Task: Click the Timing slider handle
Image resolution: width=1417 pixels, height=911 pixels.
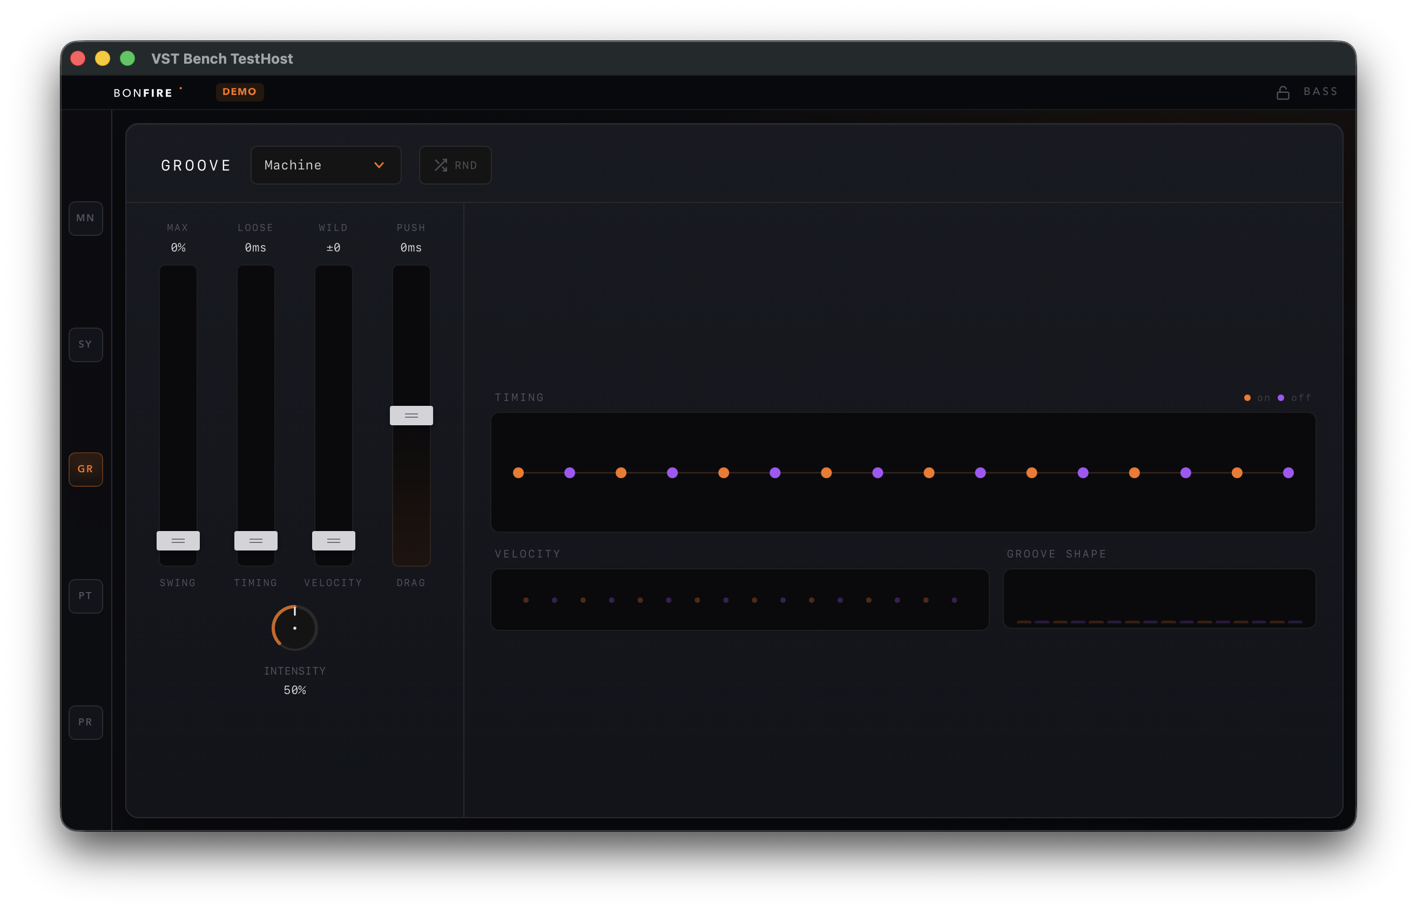Action: click(x=256, y=541)
